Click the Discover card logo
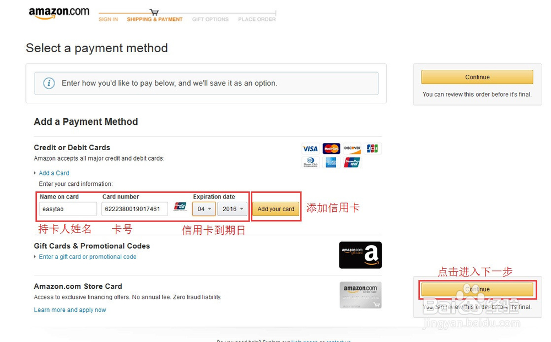Screen dimensions: 551x342 [352, 148]
